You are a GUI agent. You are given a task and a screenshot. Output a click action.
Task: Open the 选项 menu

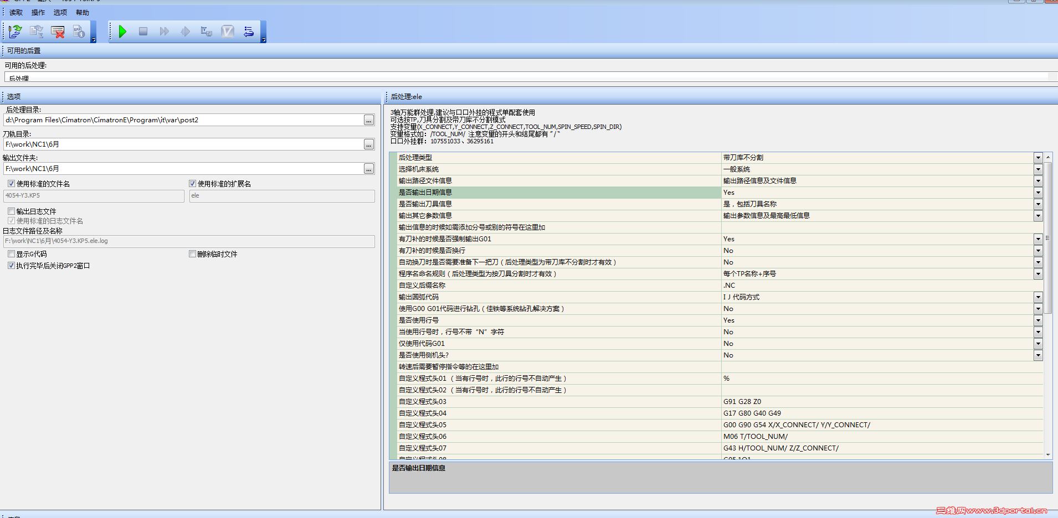[60, 12]
